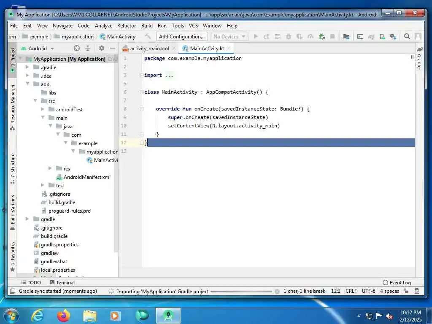Image resolution: width=432 pixels, height=324 pixels.
Task: Toggle the Z: Structure tool window
Action: 12,168
